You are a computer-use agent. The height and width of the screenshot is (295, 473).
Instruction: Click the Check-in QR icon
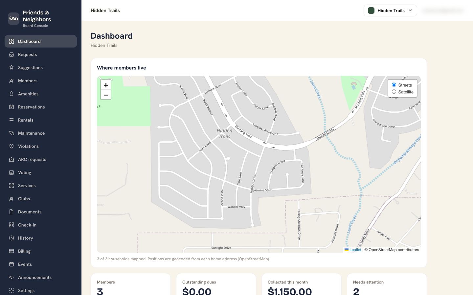(x=11, y=225)
